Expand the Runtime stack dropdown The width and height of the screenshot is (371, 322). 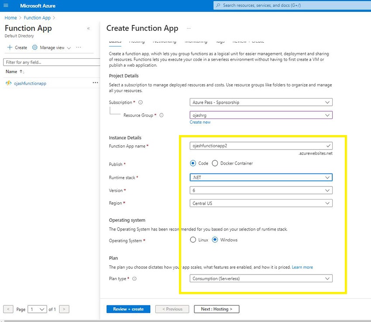[x=261, y=177]
